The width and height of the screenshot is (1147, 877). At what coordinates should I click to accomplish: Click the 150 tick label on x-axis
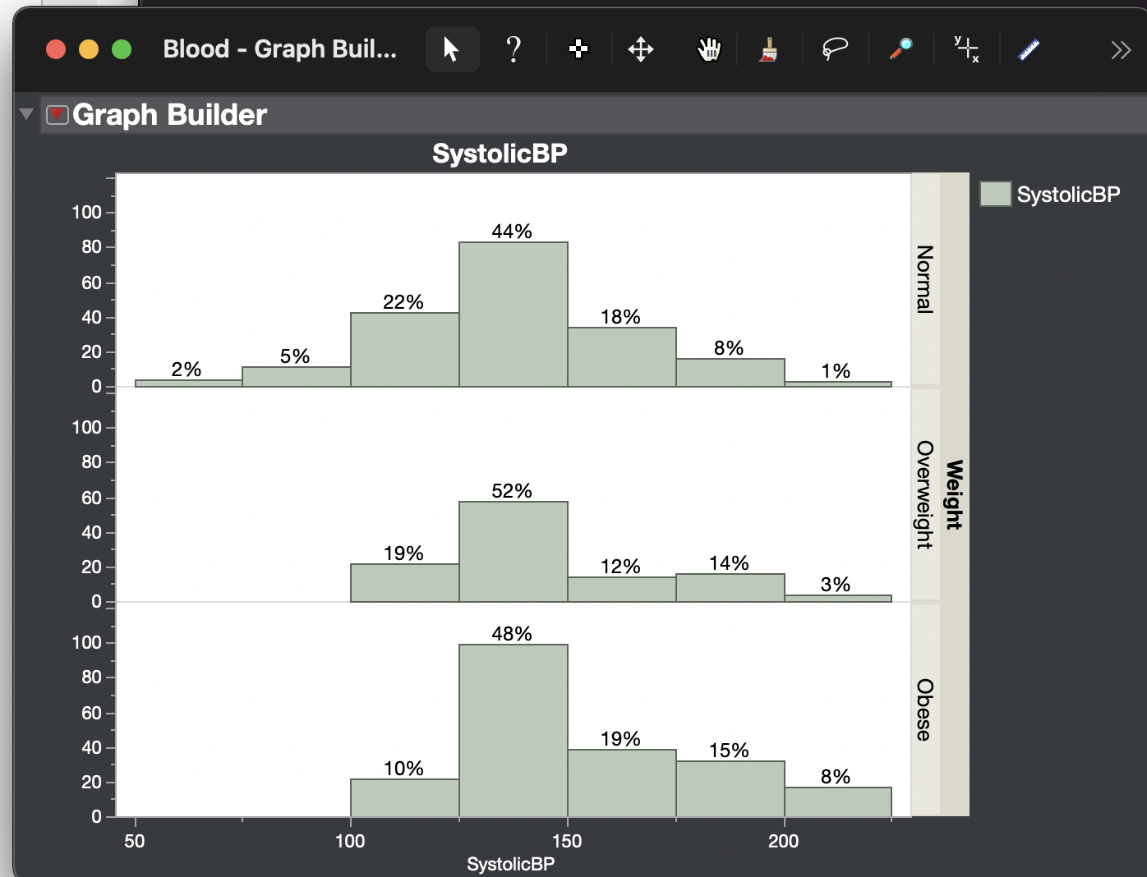pos(567,841)
